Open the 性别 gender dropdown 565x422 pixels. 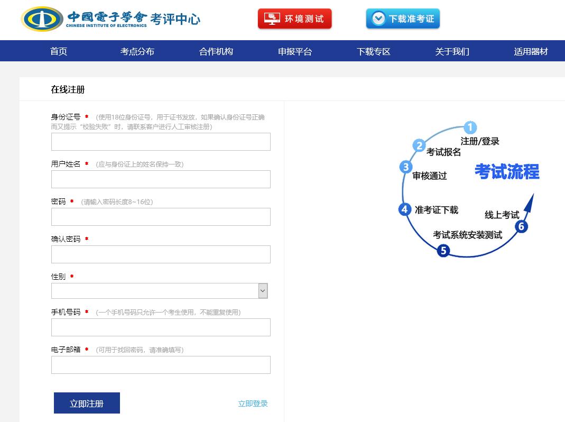click(x=160, y=290)
